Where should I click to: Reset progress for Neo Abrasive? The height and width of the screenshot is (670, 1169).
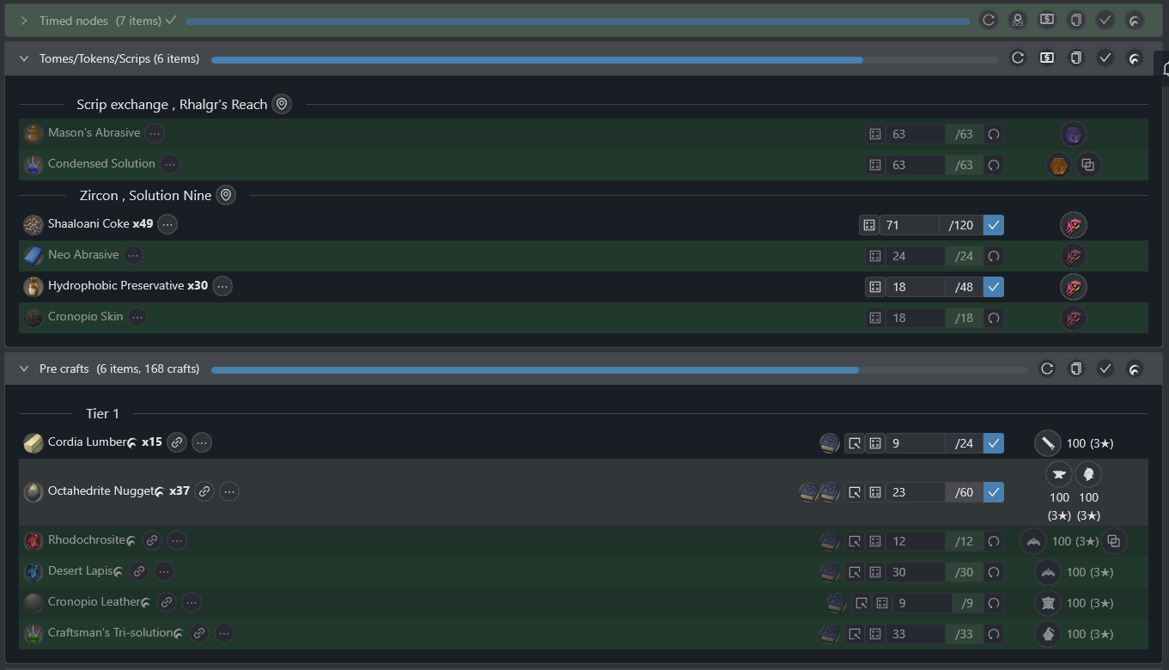point(994,256)
